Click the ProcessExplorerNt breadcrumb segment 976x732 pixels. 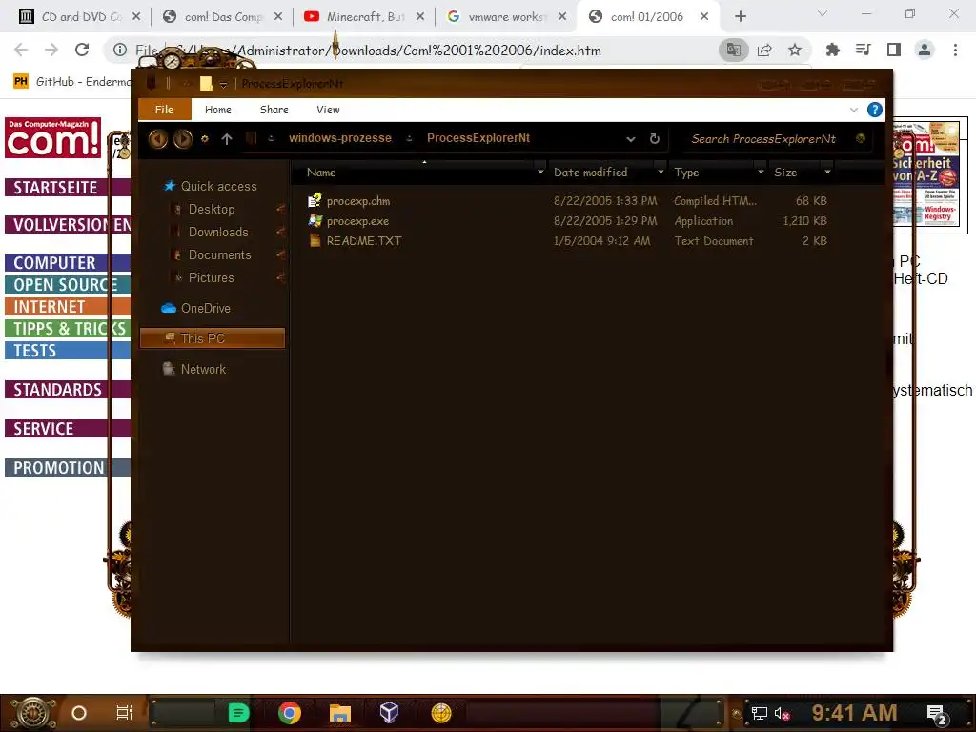tap(478, 138)
